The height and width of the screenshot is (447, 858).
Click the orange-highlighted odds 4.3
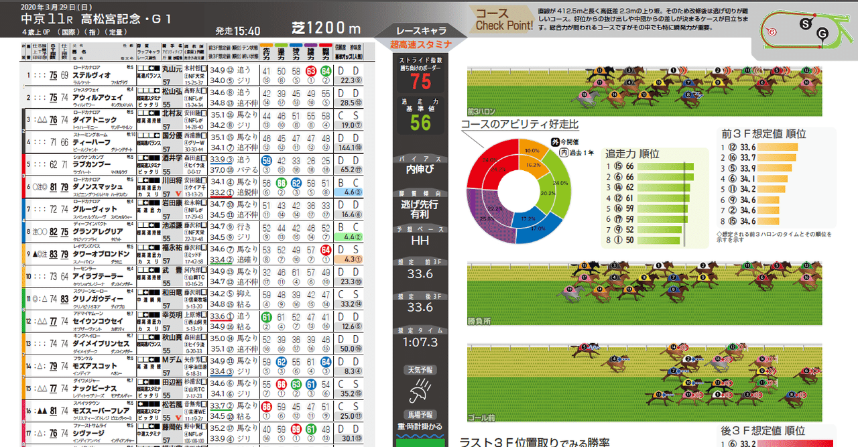(x=349, y=259)
